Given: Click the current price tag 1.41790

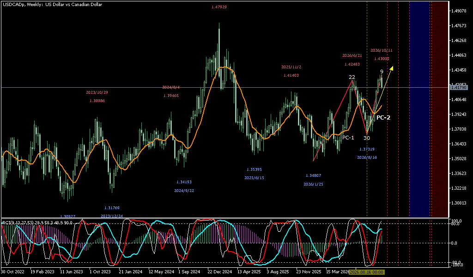Looking at the screenshot, I should [x=459, y=87].
